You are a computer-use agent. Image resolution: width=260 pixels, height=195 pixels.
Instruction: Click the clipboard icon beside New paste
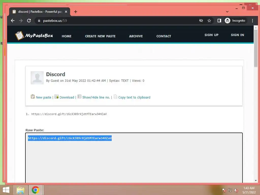(x=33, y=96)
